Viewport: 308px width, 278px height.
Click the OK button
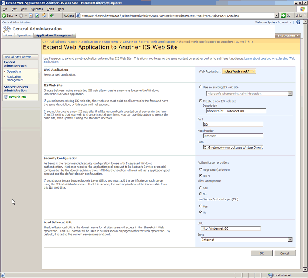[262, 253]
